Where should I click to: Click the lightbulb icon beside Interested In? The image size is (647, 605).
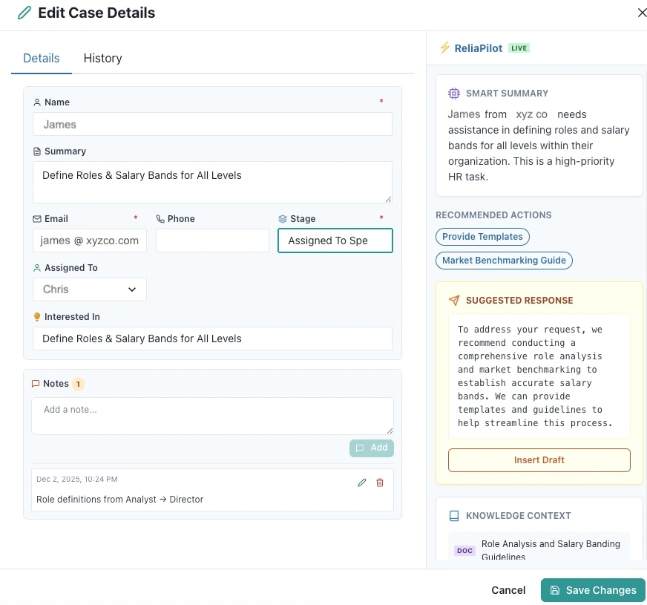click(37, 316)
